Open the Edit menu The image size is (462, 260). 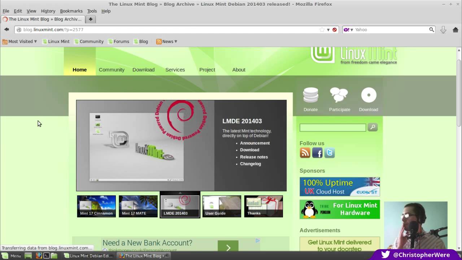[18, 11]
